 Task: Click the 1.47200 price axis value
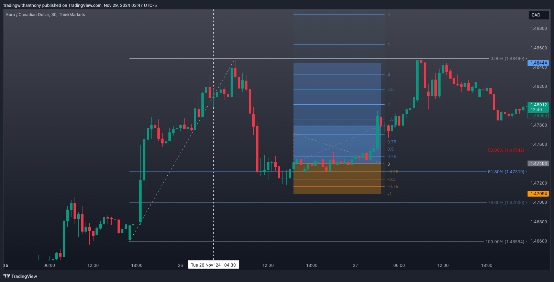coord(539,183)
